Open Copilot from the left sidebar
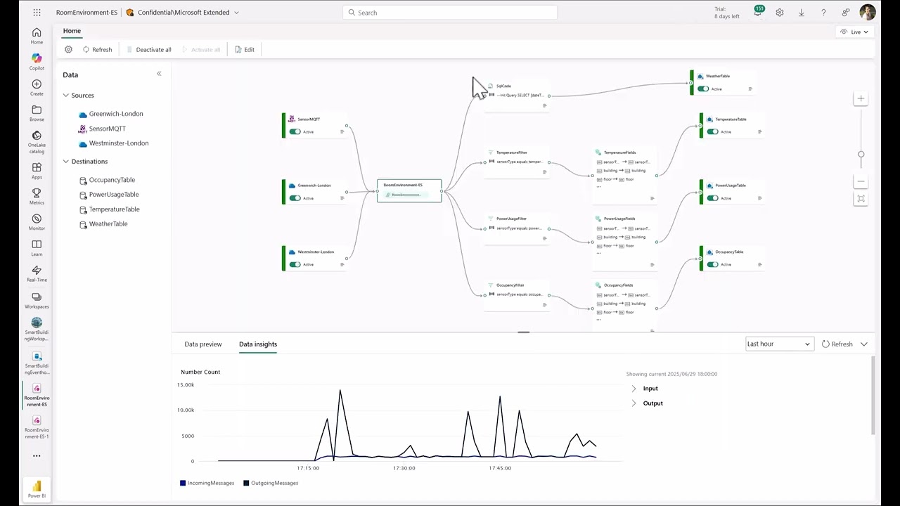Screen dimensions: 900x506 point(37,61)
